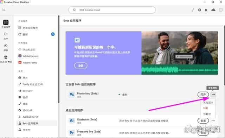Click the Beta 应用程序 page heading
225x138 pixels.
(72, 21)
